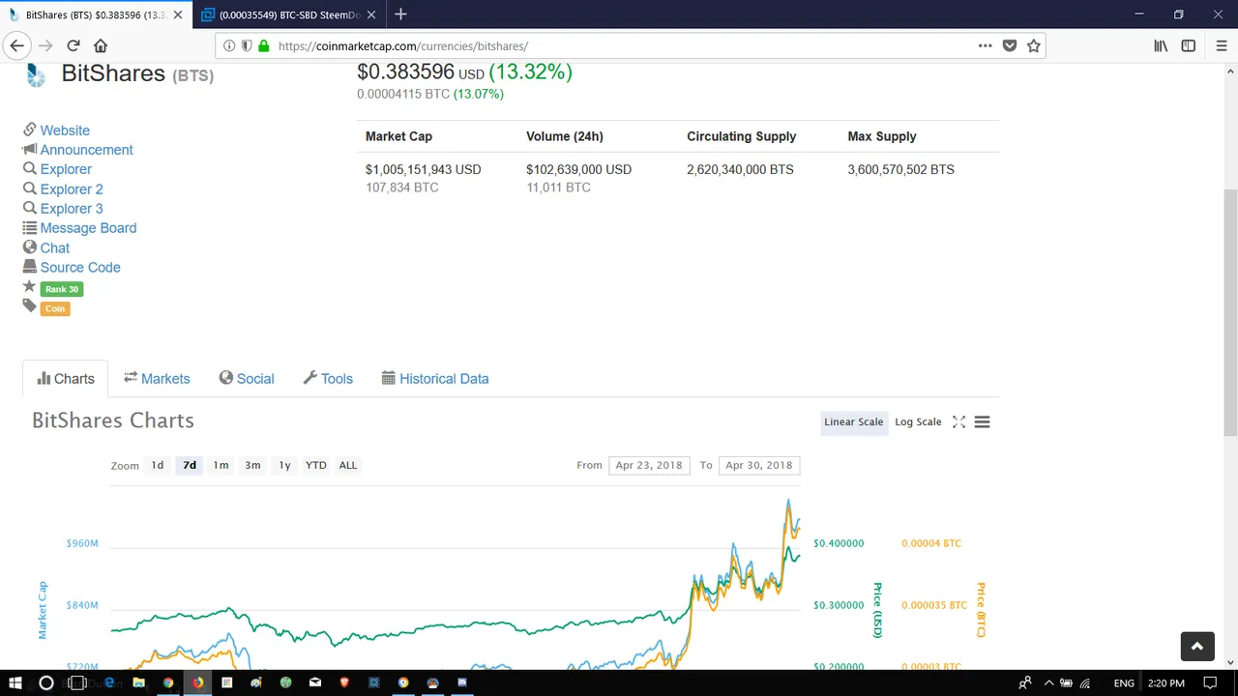Click the browser Forward arrow button
Image resolution: width=1238 pixels, height=696 pixels.
coord(45,45)
